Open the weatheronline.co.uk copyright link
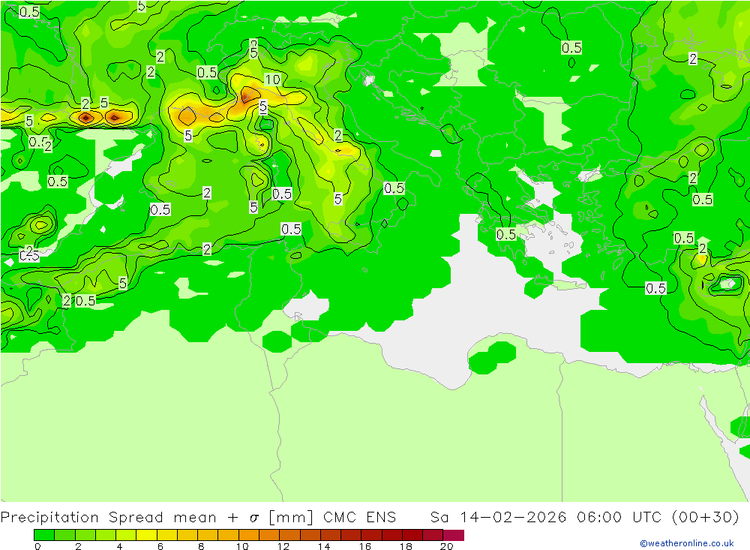 tap(687, 543)
